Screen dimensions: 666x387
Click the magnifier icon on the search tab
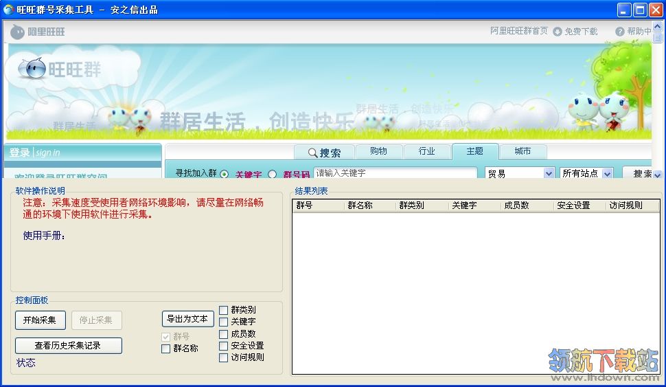point(312,153)
